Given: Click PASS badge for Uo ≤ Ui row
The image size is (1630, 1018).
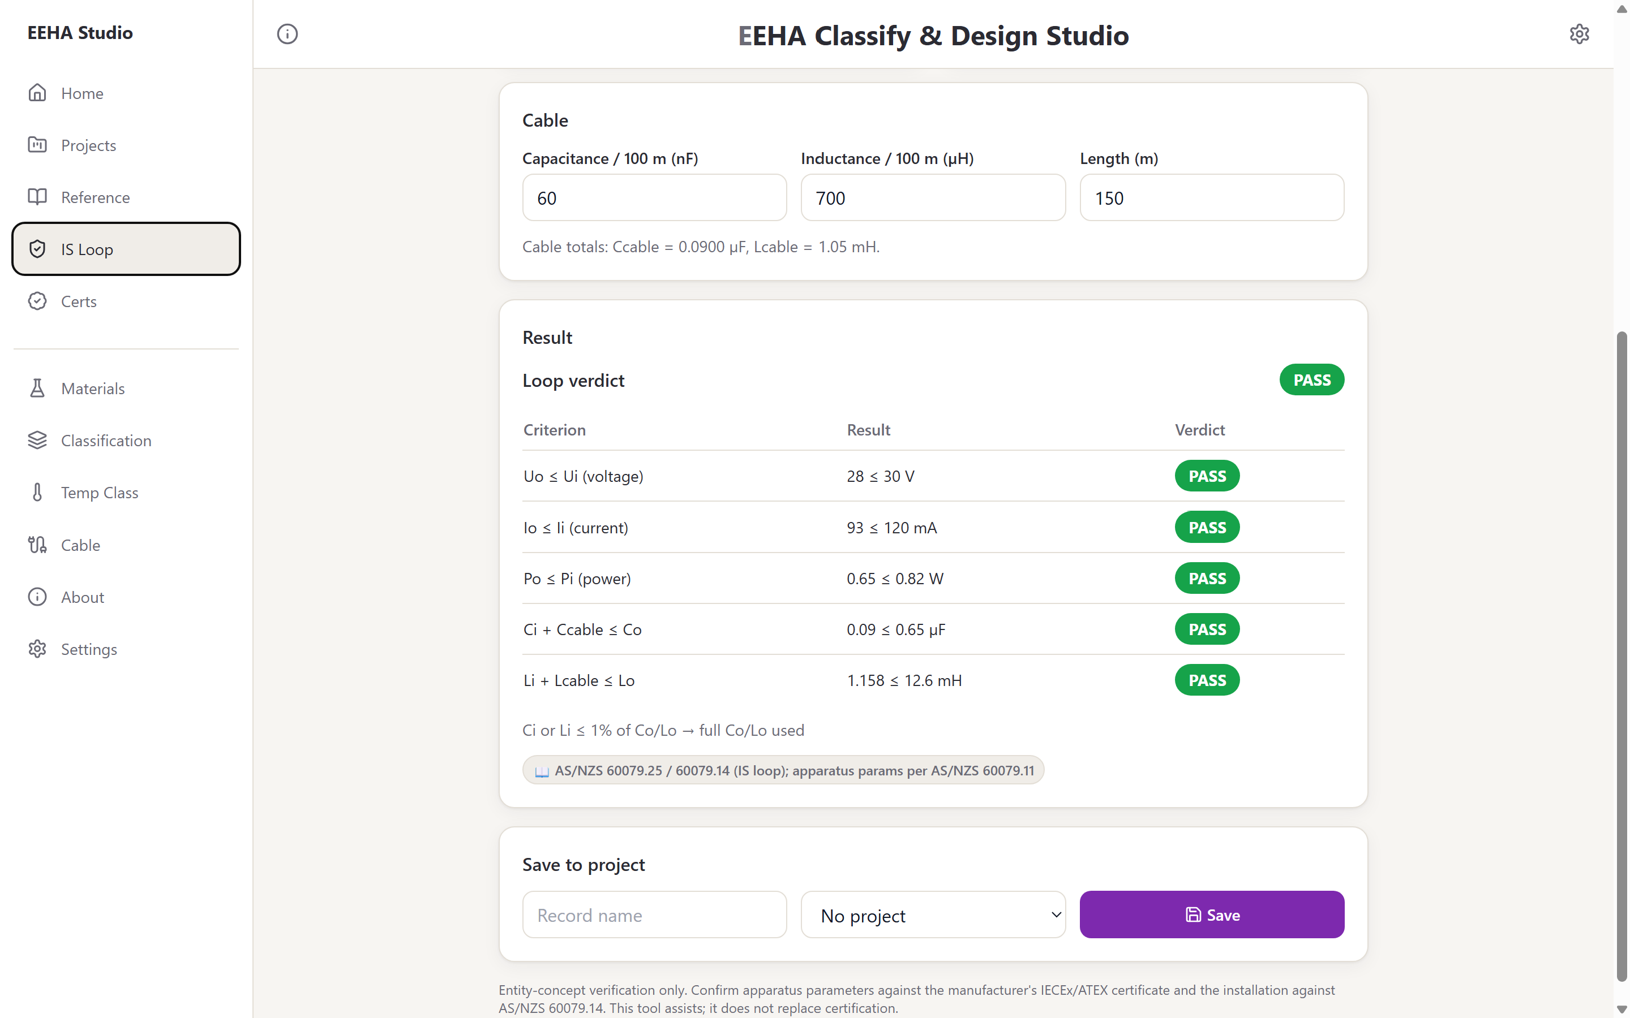Looking at the screenshot, I should point(1207,476).
